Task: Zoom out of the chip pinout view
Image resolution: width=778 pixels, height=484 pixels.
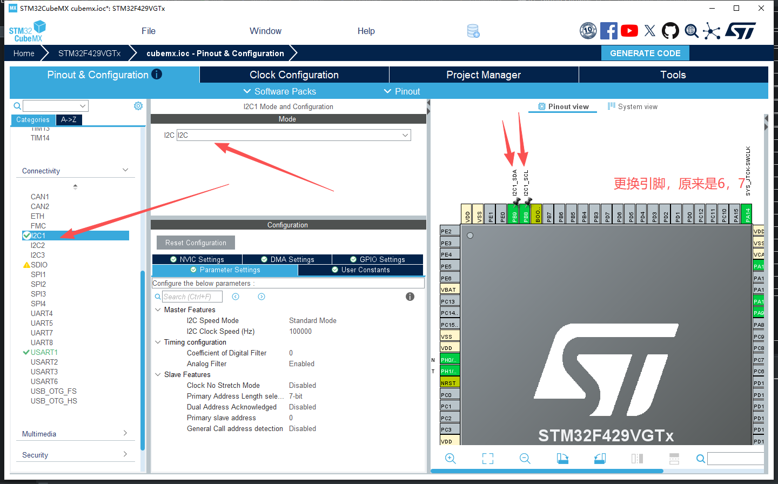Action: pos(525,459)
